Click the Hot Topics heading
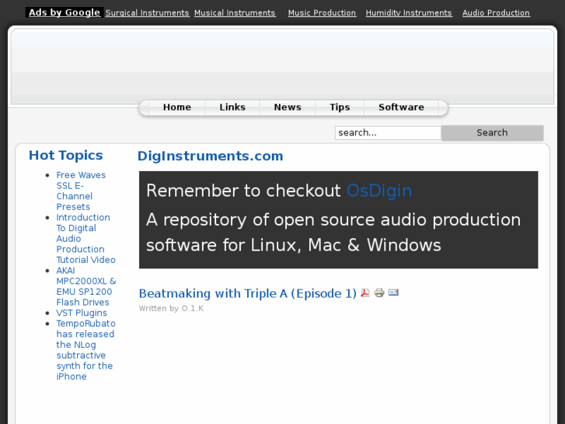Screen dimensions: 565x424 pyautogui.click(x=65, y=155)
